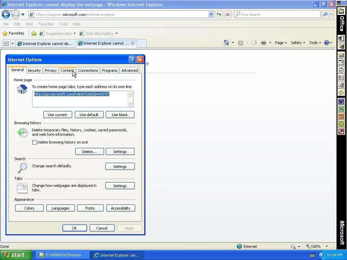Click the Refresh button by address bar
This screenshot has width=347, height=260.
point(219,15)
